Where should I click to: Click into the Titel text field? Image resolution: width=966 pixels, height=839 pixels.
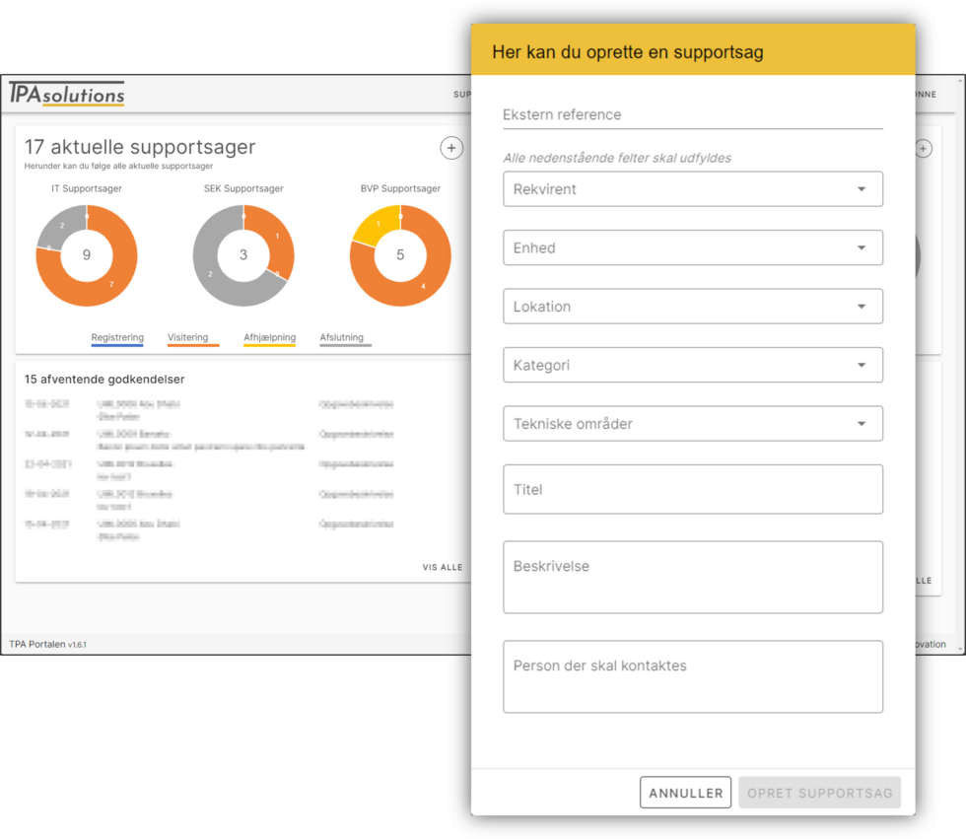(692, 489)
